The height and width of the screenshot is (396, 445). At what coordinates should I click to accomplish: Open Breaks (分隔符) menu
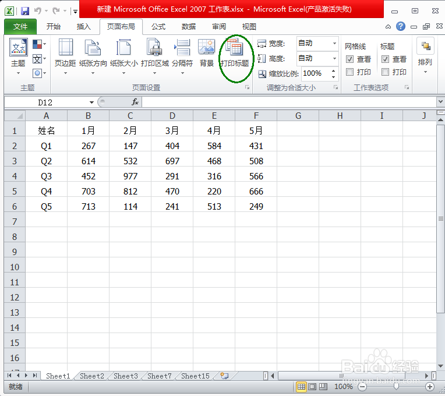[182, 56]
